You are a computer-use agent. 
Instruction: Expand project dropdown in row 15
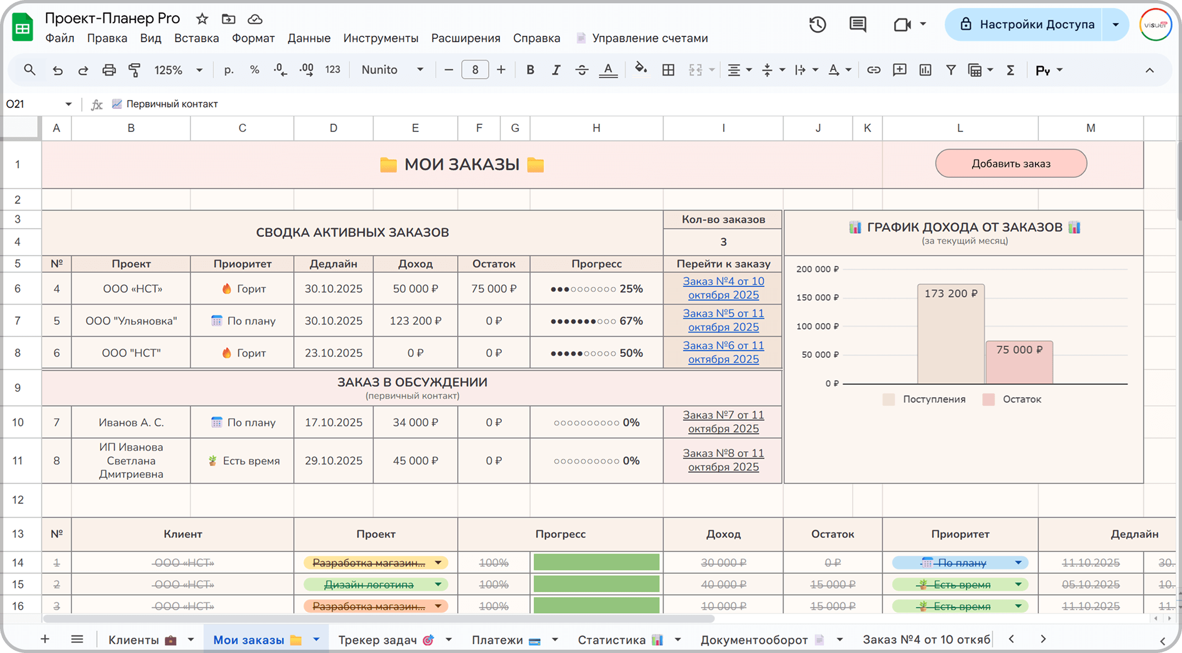[438, 584]
